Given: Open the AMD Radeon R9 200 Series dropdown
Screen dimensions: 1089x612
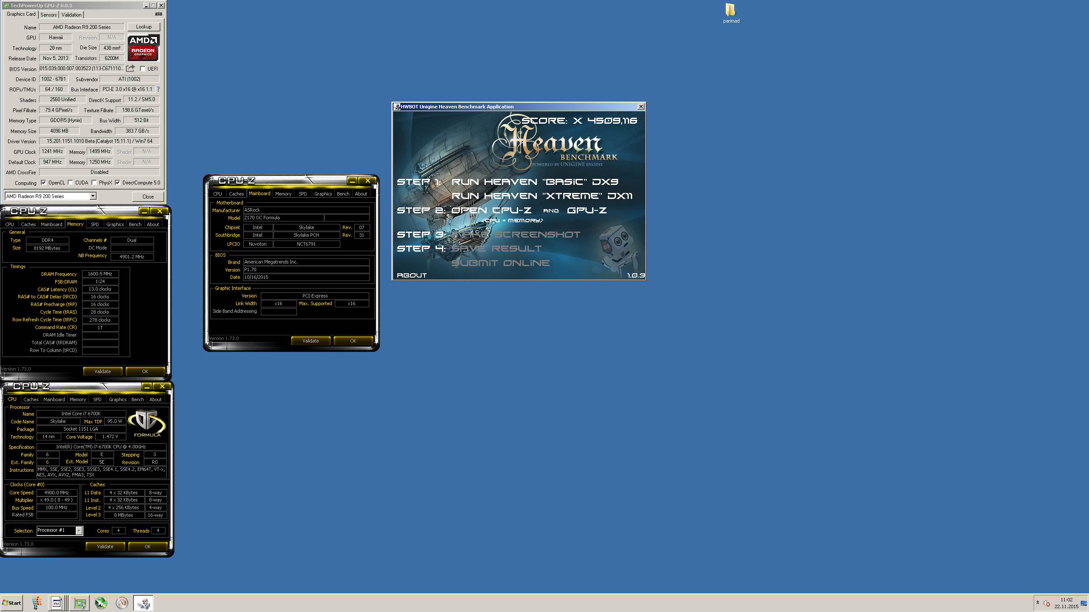Looking at the screenshot, I should point(93,196).
